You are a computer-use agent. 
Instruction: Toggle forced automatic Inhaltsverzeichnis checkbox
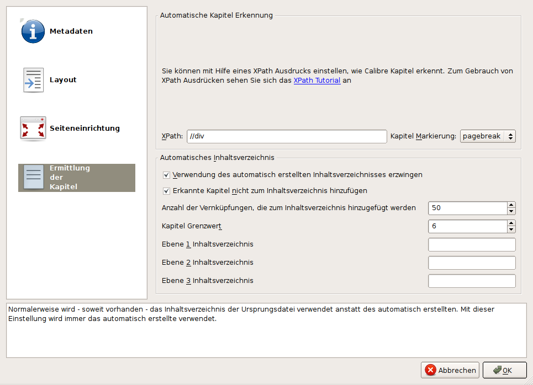[166, 175]
